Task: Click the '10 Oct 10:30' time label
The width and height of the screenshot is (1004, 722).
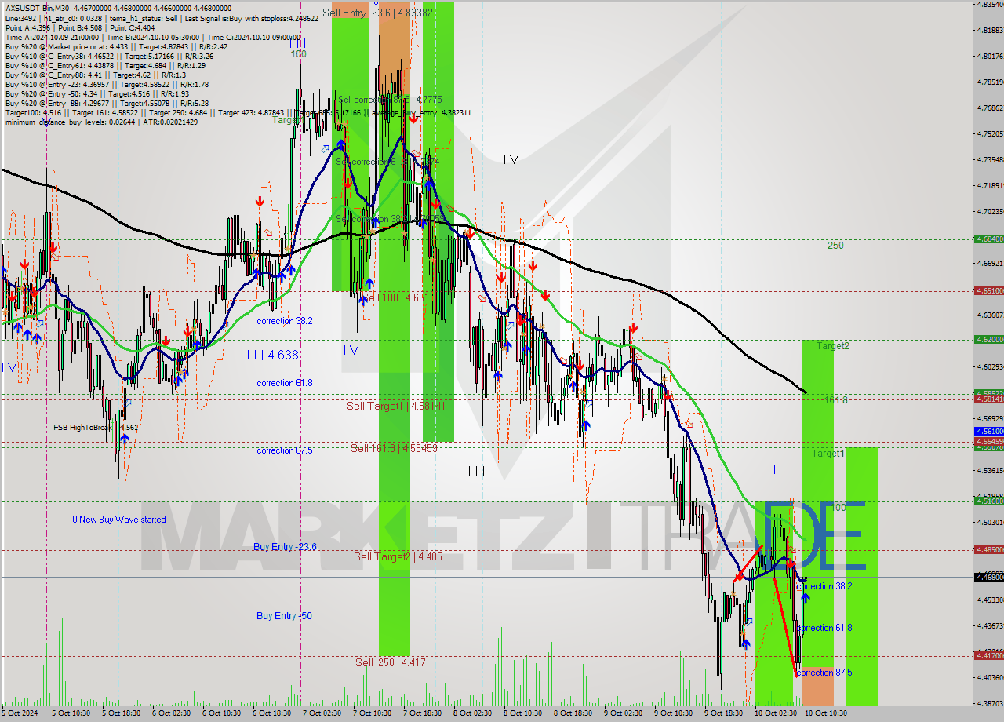Action: click(825, 713)
